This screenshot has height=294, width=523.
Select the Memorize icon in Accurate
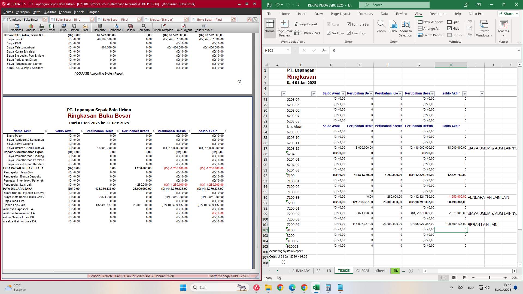100,27
